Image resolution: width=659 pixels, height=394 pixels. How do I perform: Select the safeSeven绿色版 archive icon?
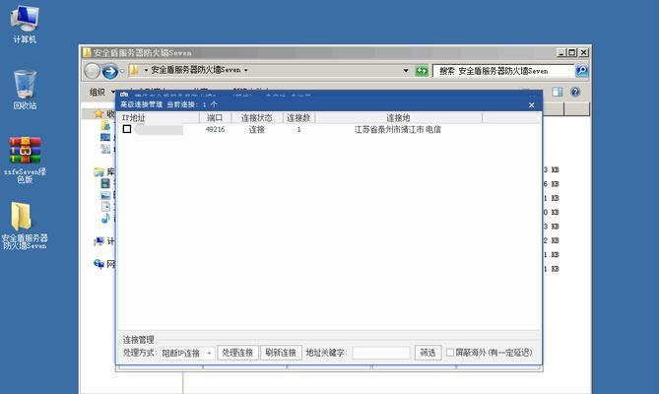point(25,160)
